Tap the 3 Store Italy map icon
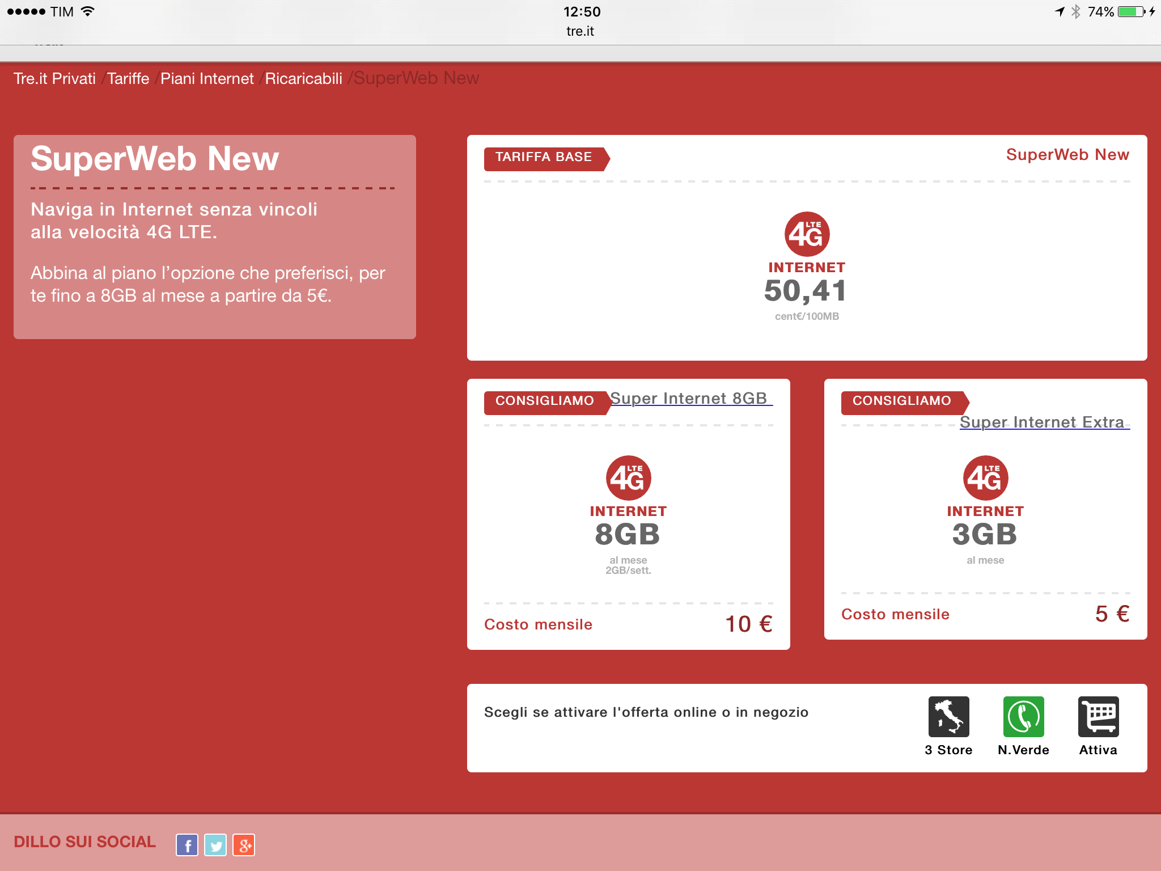 click(948, 716)
